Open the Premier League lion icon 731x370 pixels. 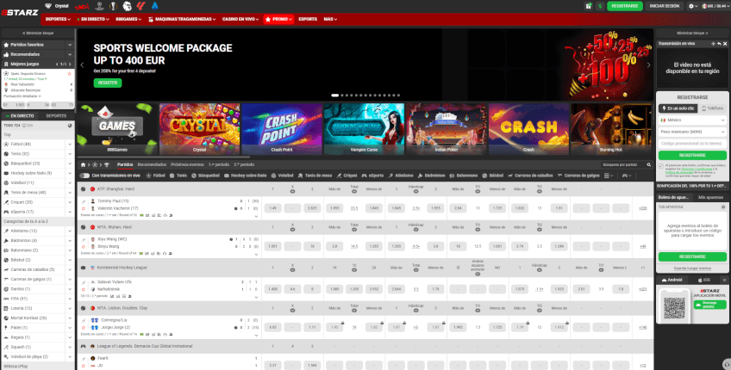128,6
